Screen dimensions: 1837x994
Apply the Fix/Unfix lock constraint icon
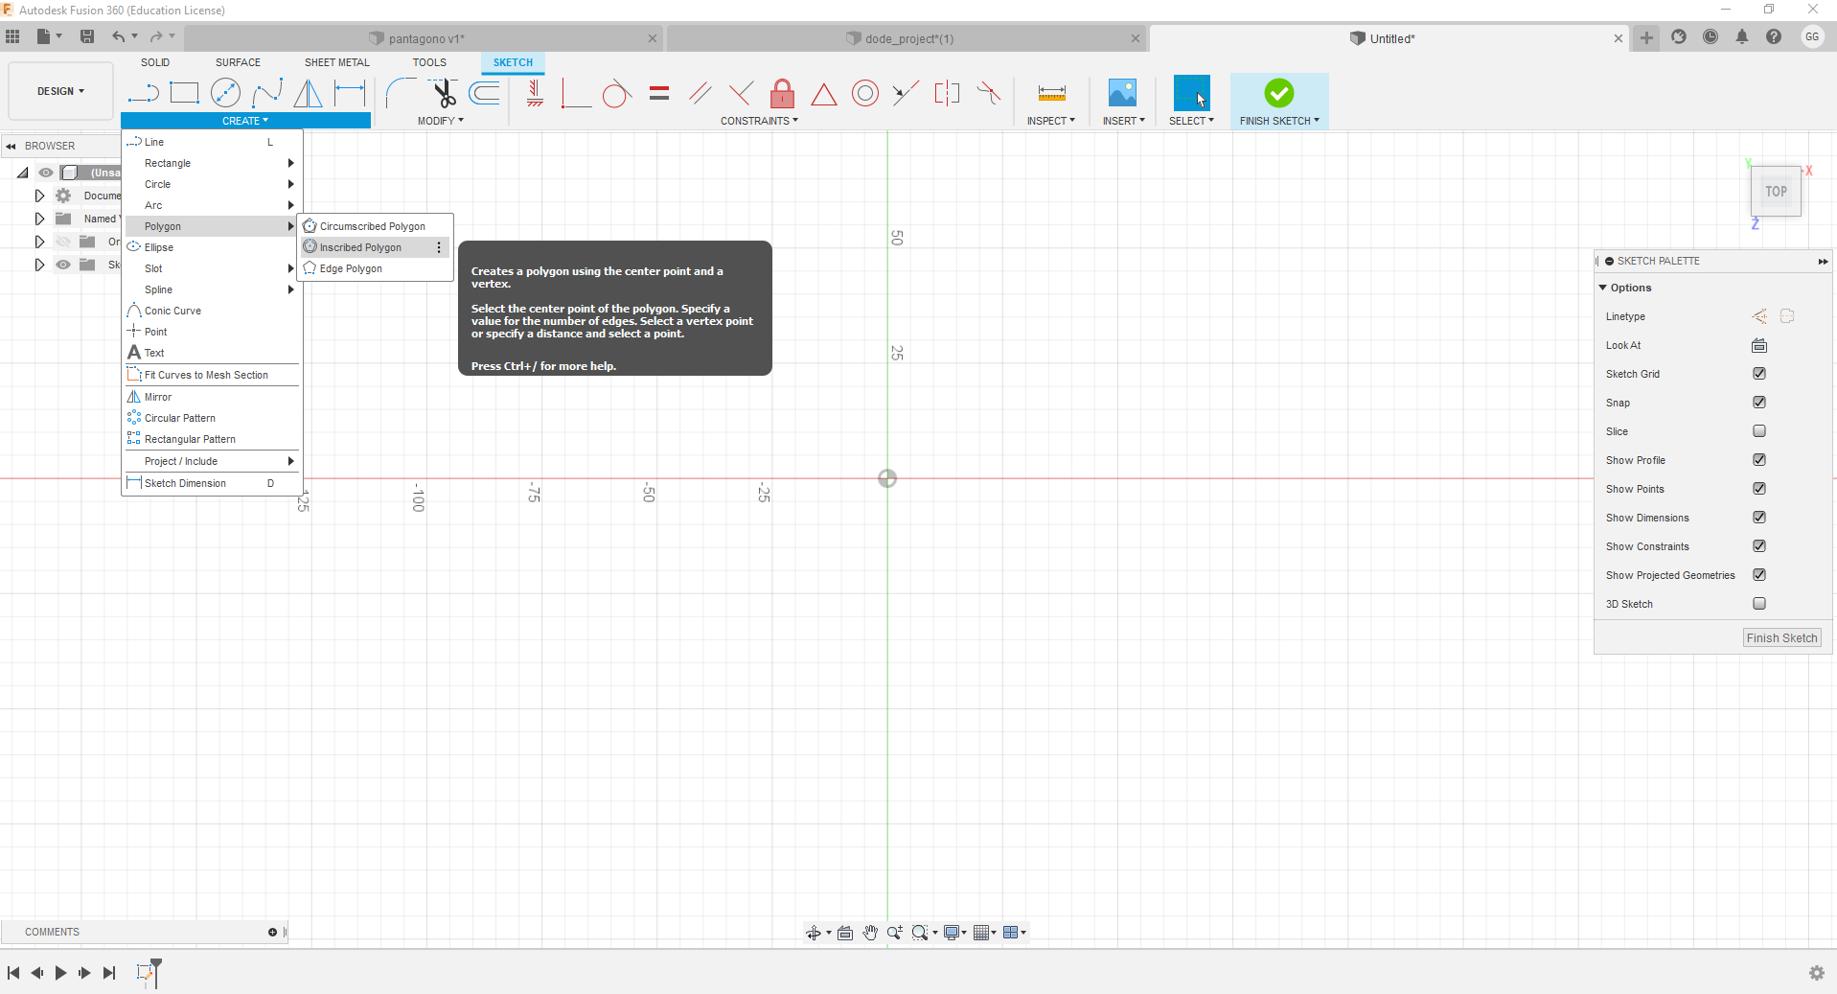783,93
